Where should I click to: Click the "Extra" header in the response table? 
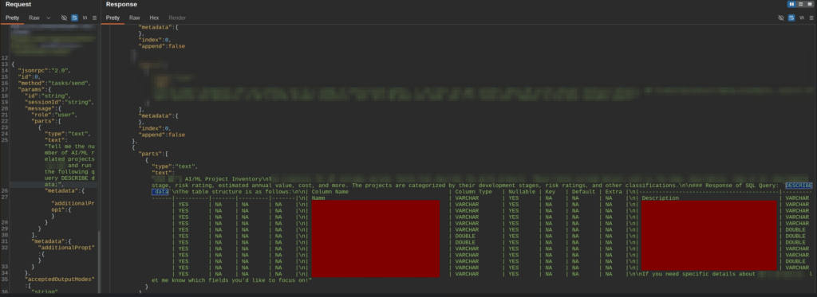tap(614, 192)
